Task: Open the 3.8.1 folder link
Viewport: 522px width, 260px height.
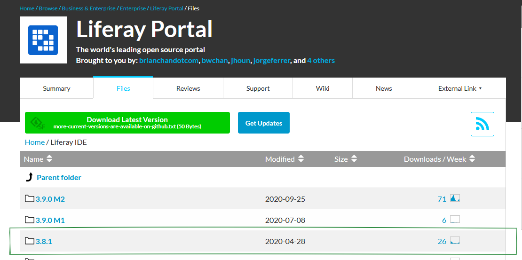Action: [x=44, y=241]
